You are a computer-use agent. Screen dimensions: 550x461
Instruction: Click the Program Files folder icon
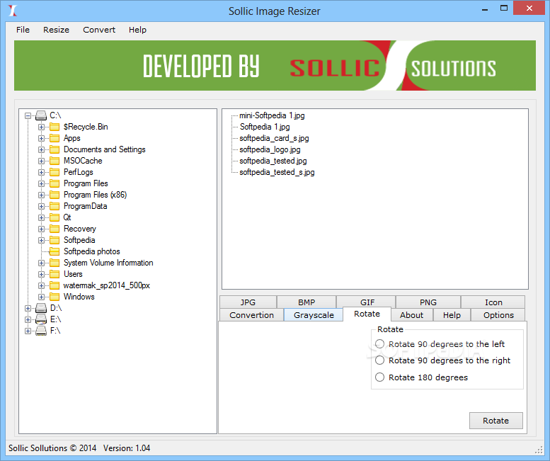pos(55,183)
